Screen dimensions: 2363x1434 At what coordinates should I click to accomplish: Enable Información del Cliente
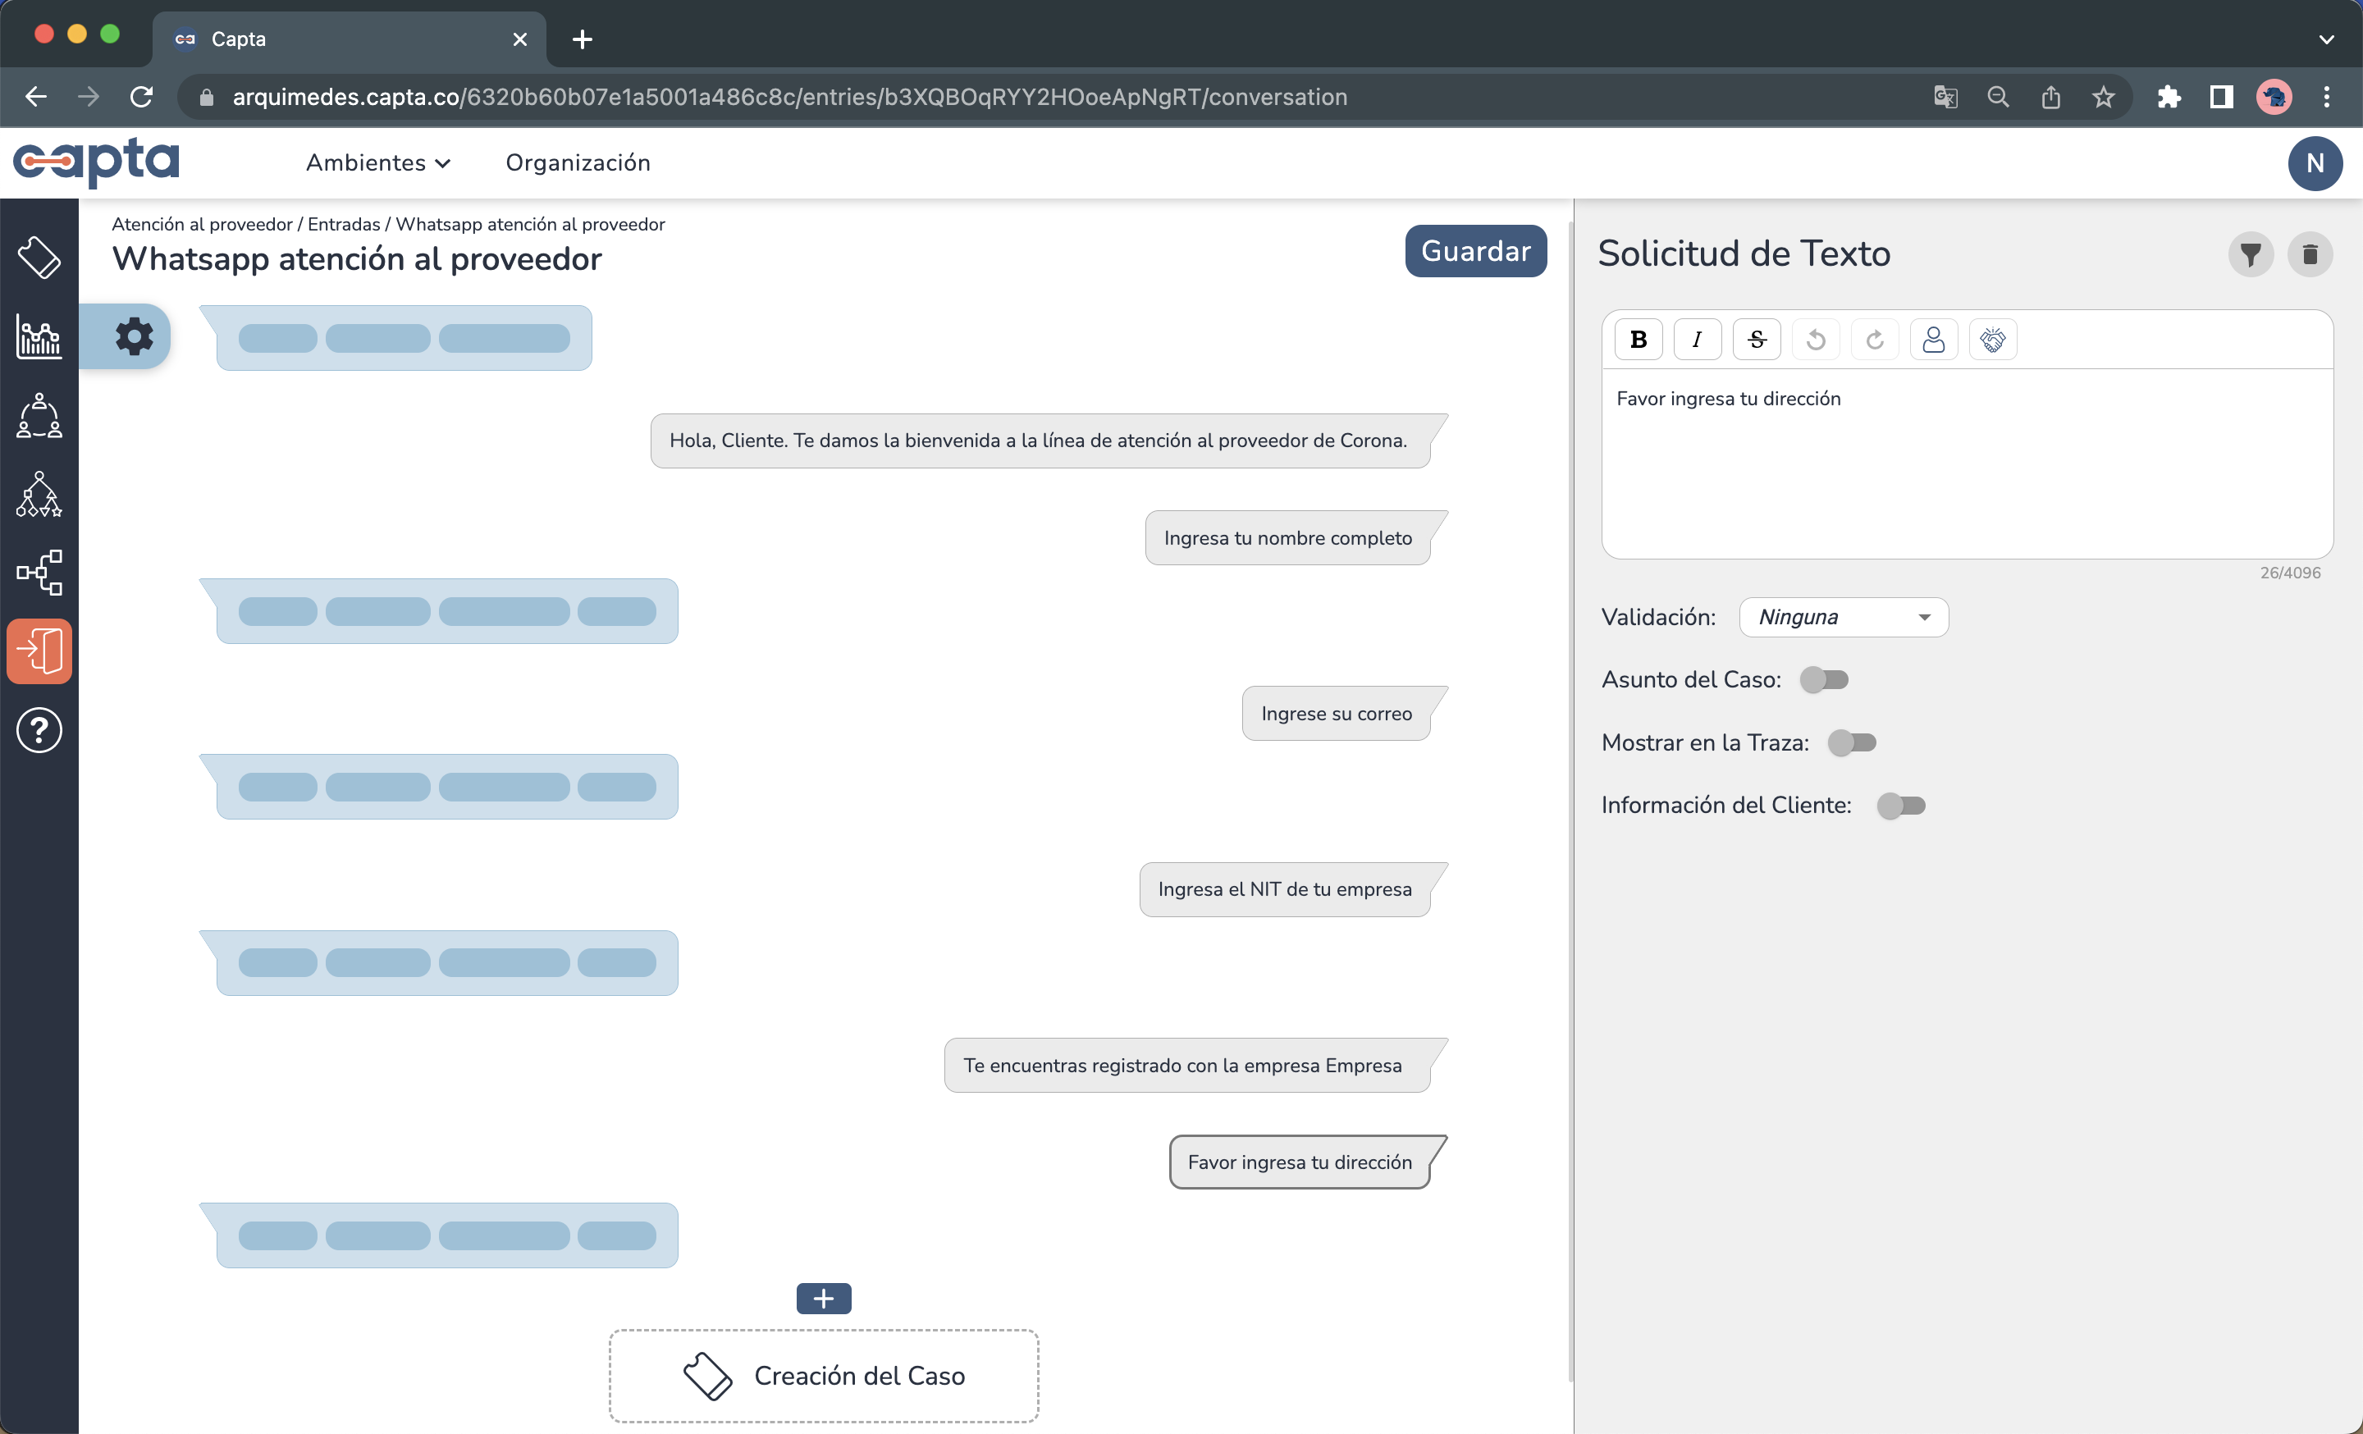(1902, 806)
